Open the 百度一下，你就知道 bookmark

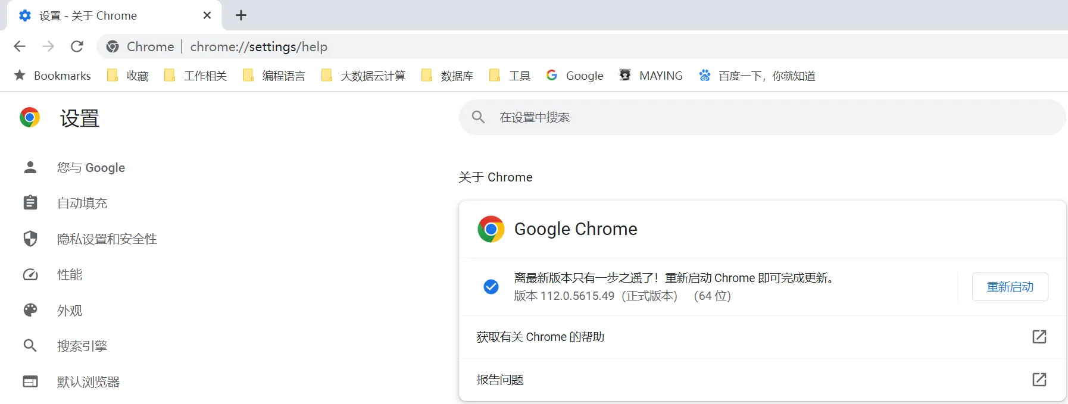757,76
